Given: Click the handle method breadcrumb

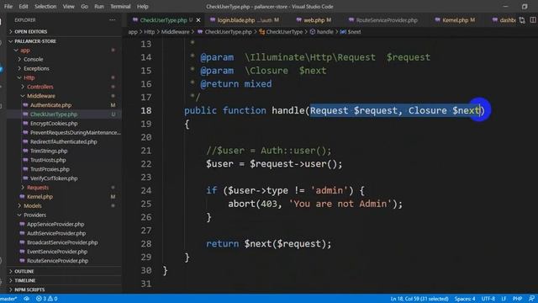Looking at the screenshot, I should pos(321,32).
